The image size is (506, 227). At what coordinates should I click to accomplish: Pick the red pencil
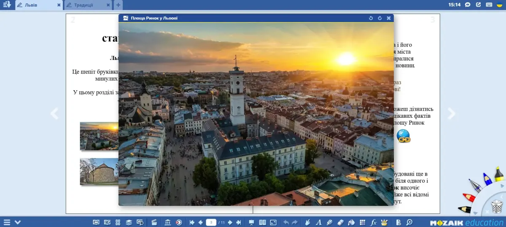(469, 197)
